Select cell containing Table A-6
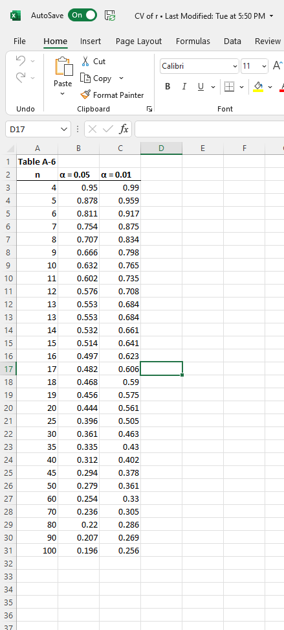The height and width of the screenshot is (630, 284). (38, 162)
